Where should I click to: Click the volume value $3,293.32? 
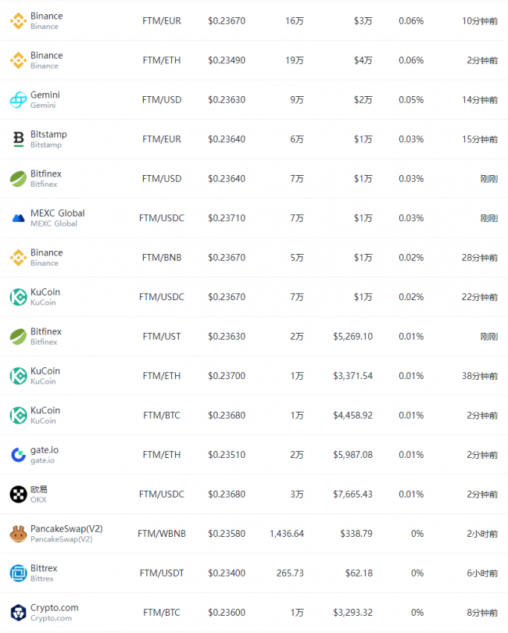[353, 613]
